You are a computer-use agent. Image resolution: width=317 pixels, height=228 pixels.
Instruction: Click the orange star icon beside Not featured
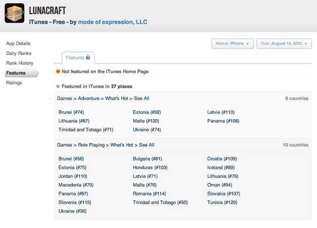tap(58, 71)
